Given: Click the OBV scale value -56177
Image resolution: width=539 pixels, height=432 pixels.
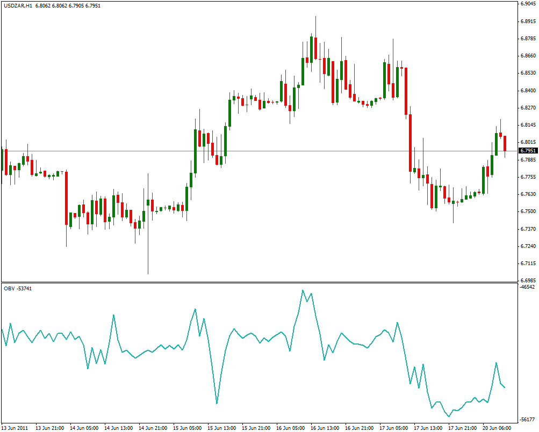Looking at the screenshot, I should (527, 419).
